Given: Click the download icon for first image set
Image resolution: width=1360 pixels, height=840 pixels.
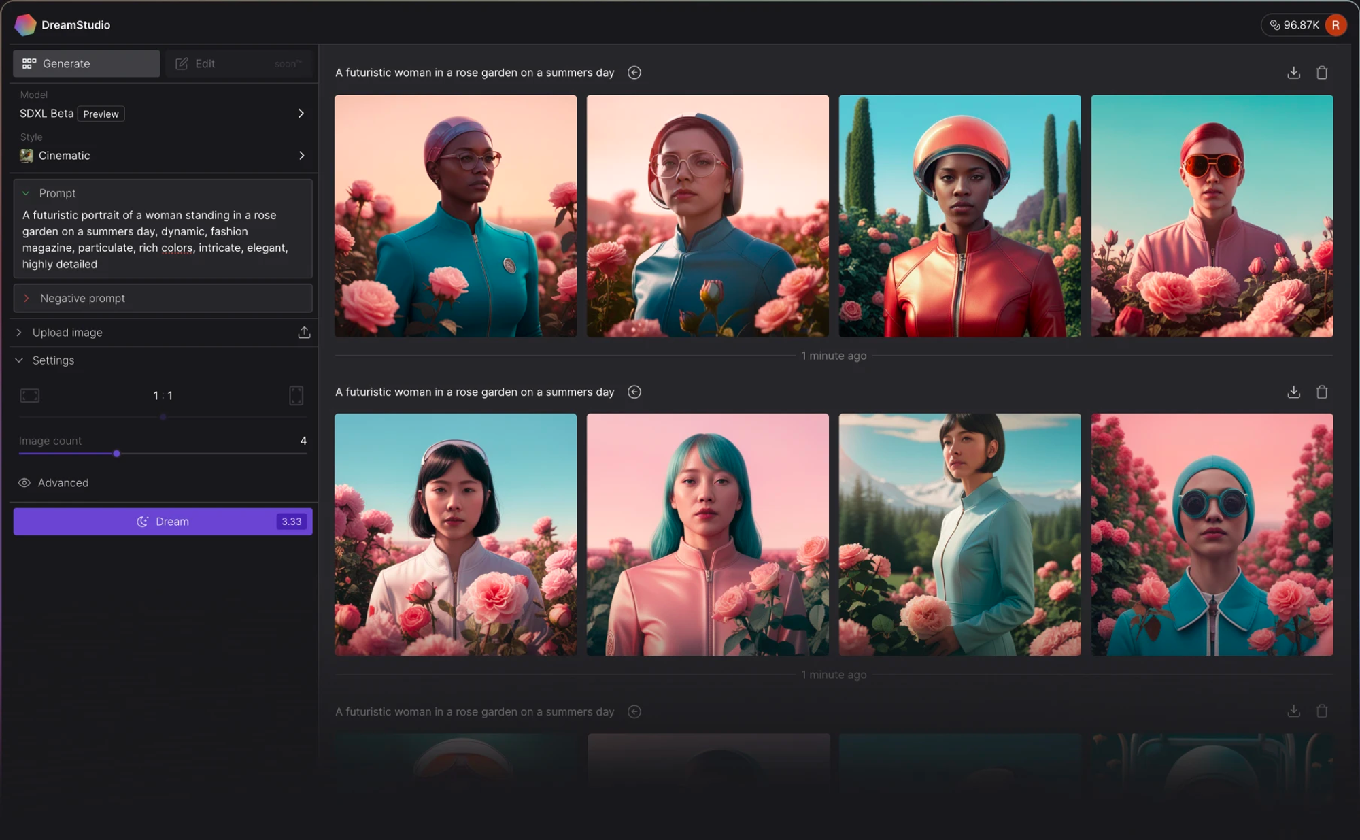Looking at the screenshot, I should click(x=1294, y=73).
